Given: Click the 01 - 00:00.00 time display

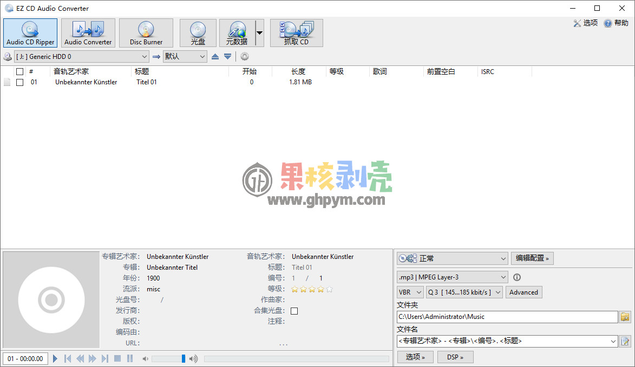Looking at the screenshot, I should tap(25, 358).
